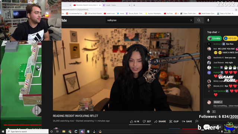This screenshot has width=238, height=134.
Task: Click the SAVE button below the video
Action: coord(187,121)
